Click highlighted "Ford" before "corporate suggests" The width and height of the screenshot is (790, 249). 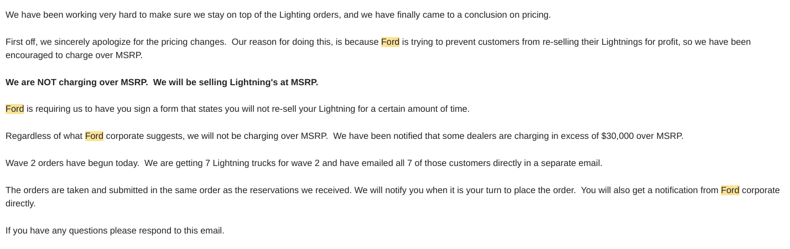pyautogui.click(x=94, y=136)
